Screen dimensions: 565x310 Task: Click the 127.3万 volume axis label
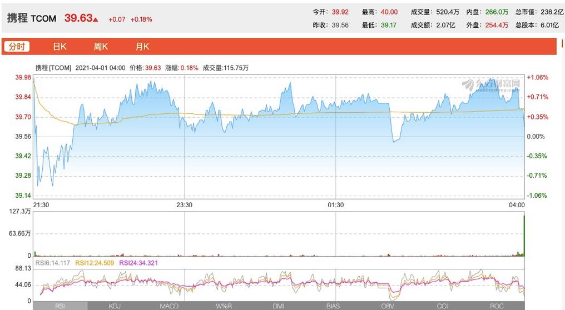20,211
